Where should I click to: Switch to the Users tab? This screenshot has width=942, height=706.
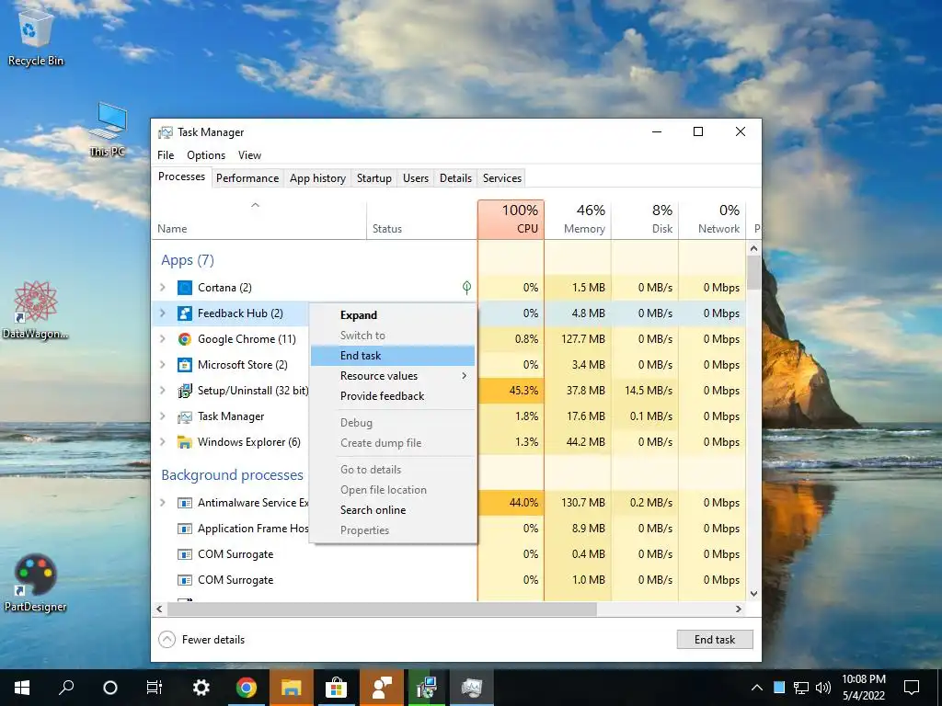tap(416, 178)
